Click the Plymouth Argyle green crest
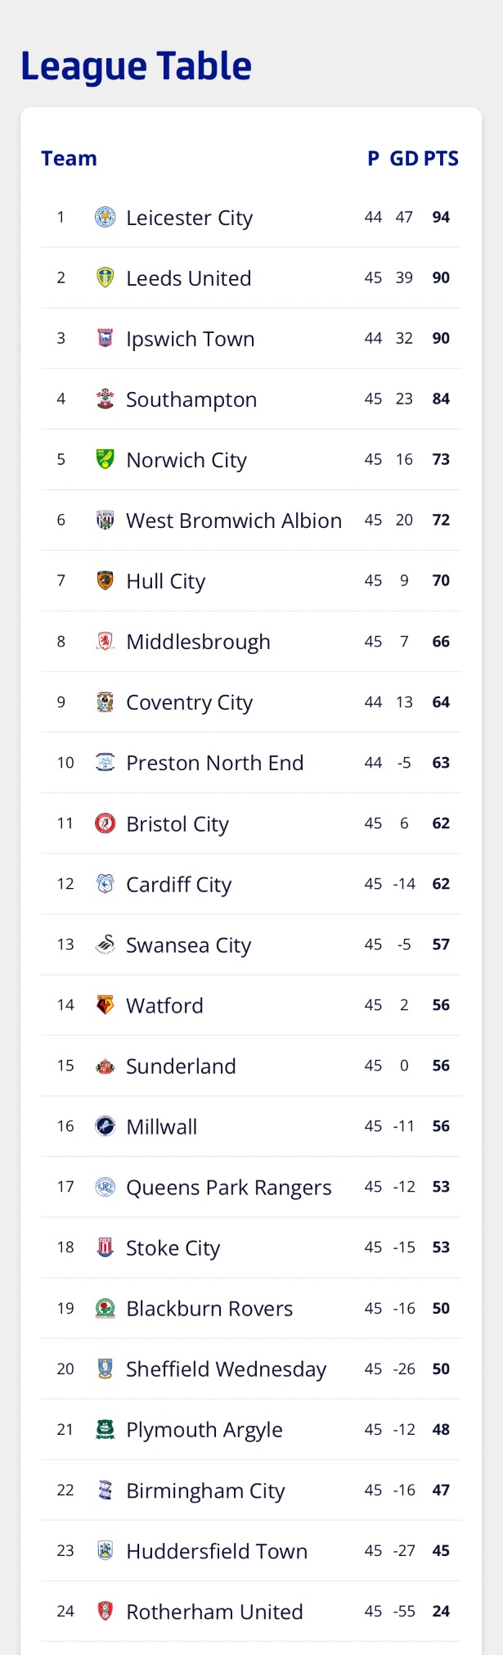Viewport: 503px width, 1655px height. 106,1429
